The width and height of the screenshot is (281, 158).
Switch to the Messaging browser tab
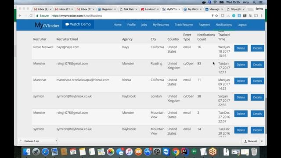(x=214, y=9)
